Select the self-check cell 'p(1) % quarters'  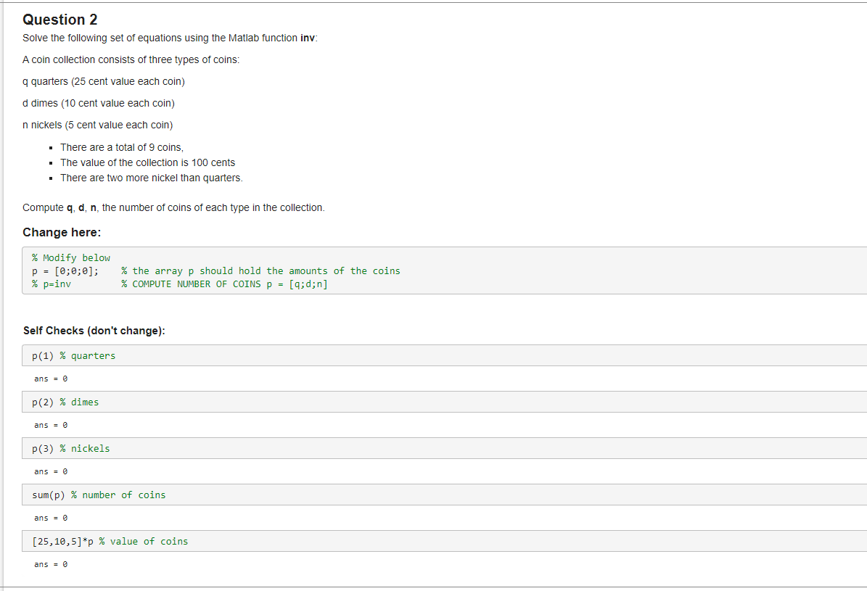coord(73,355)
